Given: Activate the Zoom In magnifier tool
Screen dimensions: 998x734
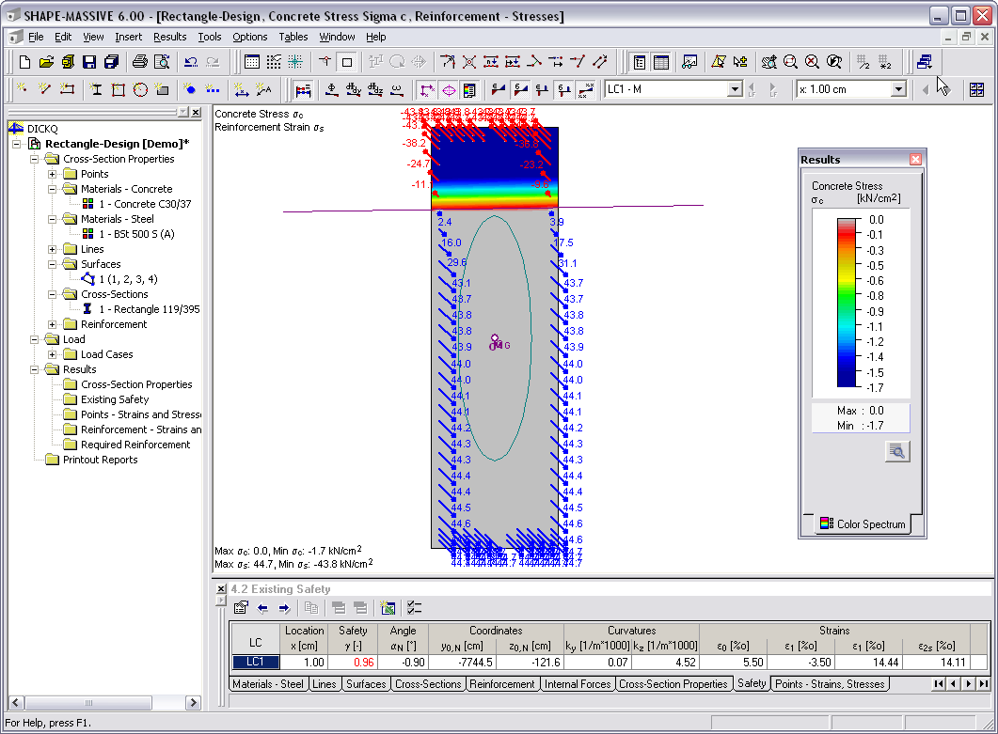Looking at the screenshot, I should click(788, 60).
